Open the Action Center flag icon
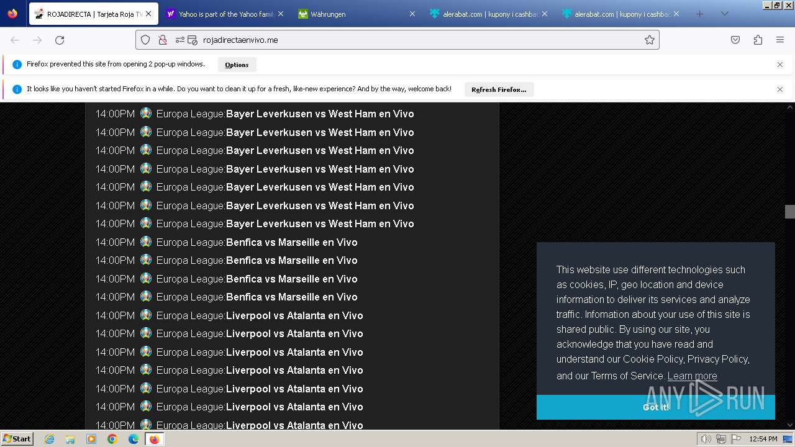795x447 pixels. point(735,439)
